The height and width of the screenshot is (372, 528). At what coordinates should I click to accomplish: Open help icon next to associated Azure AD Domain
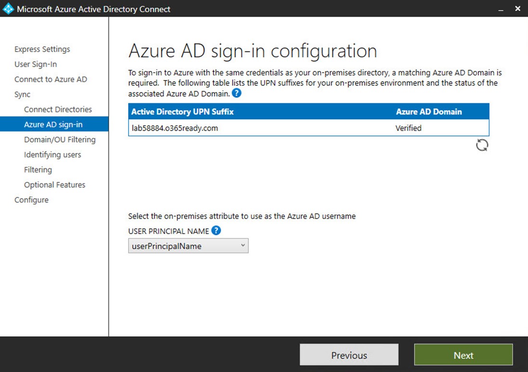(x=237, y=93)
